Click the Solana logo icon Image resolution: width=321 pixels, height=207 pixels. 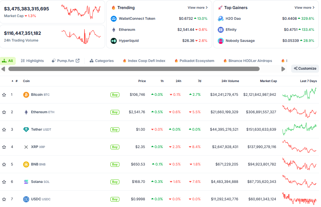coord(26,182)
